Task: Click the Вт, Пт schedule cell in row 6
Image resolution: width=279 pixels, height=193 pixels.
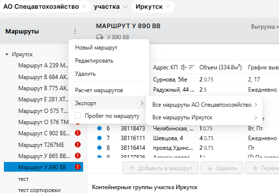Action: [x=255, y=128]
